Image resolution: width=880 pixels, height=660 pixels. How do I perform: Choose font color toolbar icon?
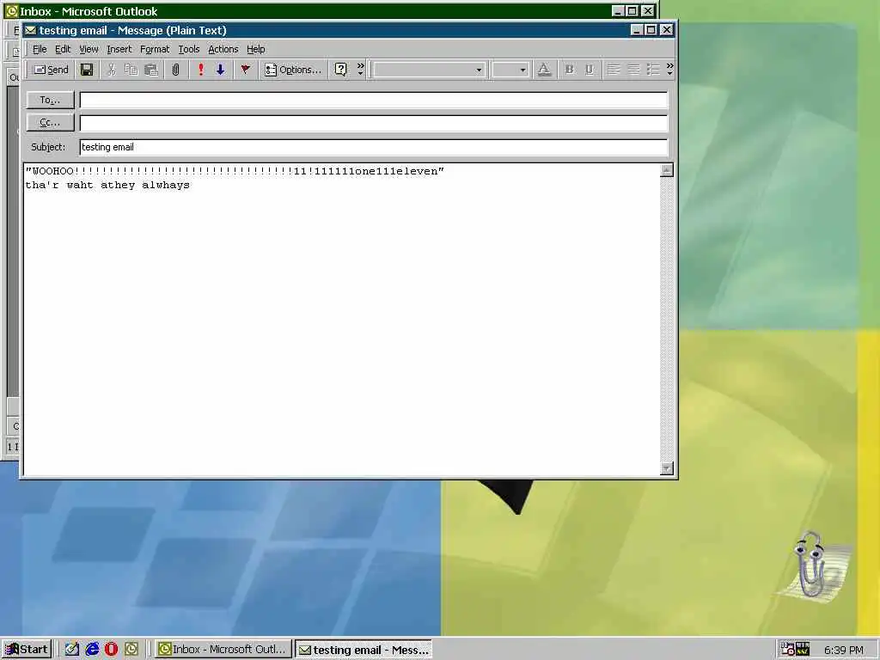[544, 70]
